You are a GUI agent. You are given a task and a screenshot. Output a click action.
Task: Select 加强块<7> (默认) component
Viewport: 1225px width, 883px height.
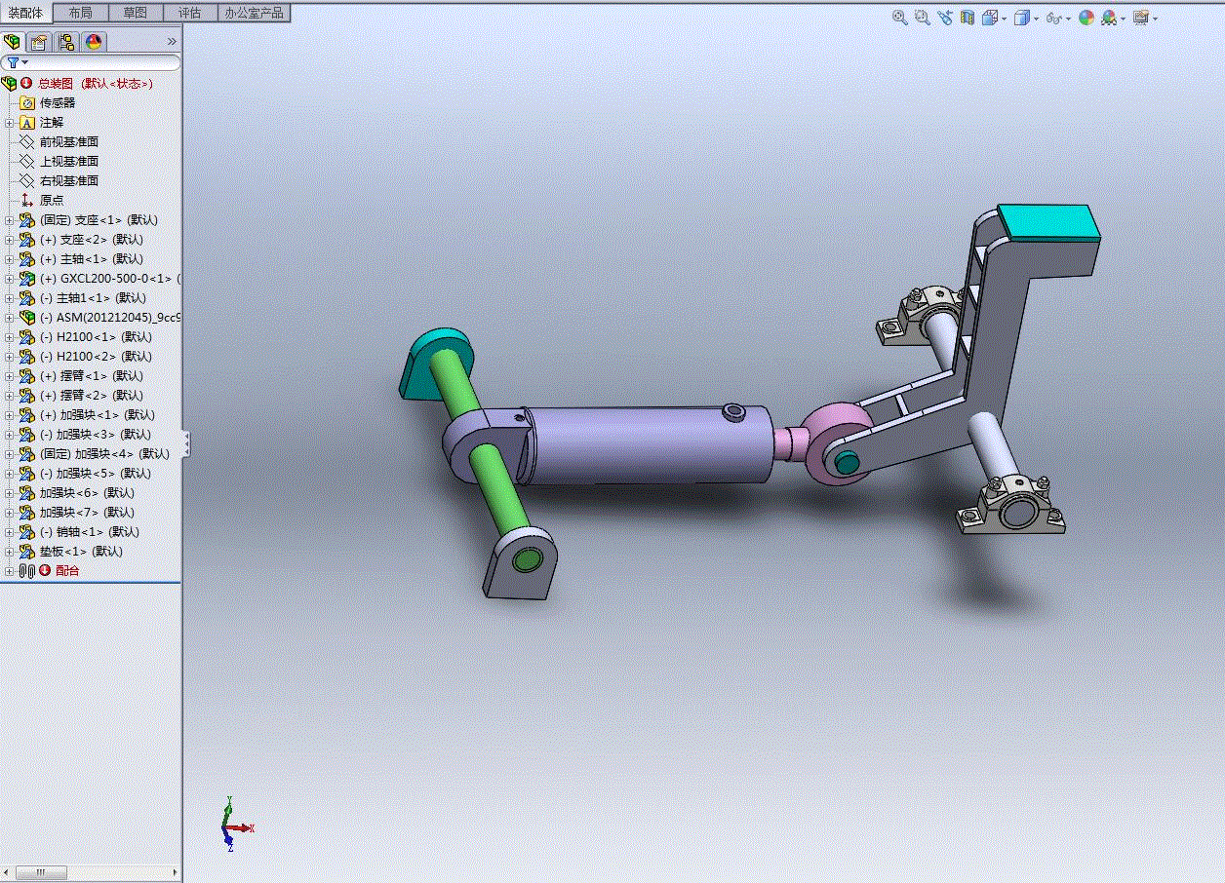click(87, 512)
